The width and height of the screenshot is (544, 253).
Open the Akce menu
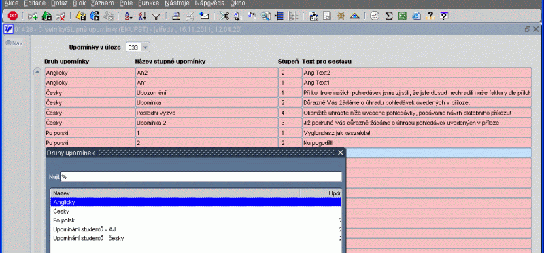12,3
